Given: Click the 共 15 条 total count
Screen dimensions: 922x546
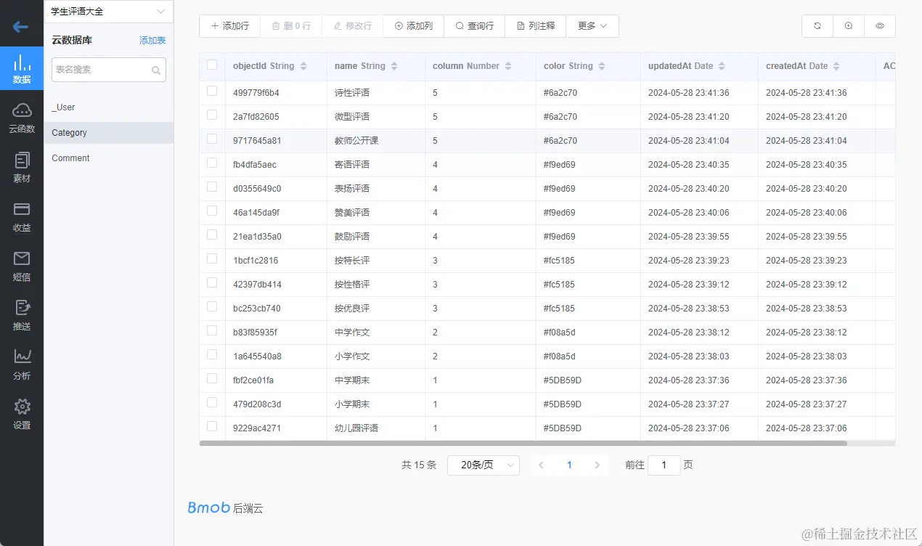Looking at the screenshot, I should click(419, 465).
